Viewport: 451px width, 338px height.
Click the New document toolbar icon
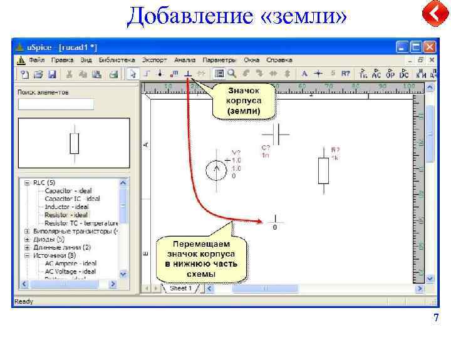coord(24,74)
